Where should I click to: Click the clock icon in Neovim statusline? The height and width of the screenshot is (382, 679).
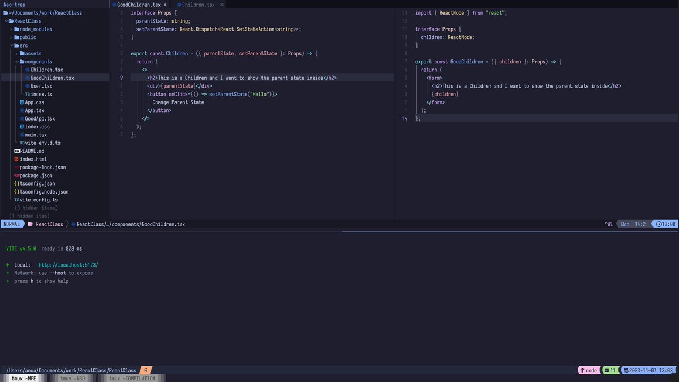[660, 224]
